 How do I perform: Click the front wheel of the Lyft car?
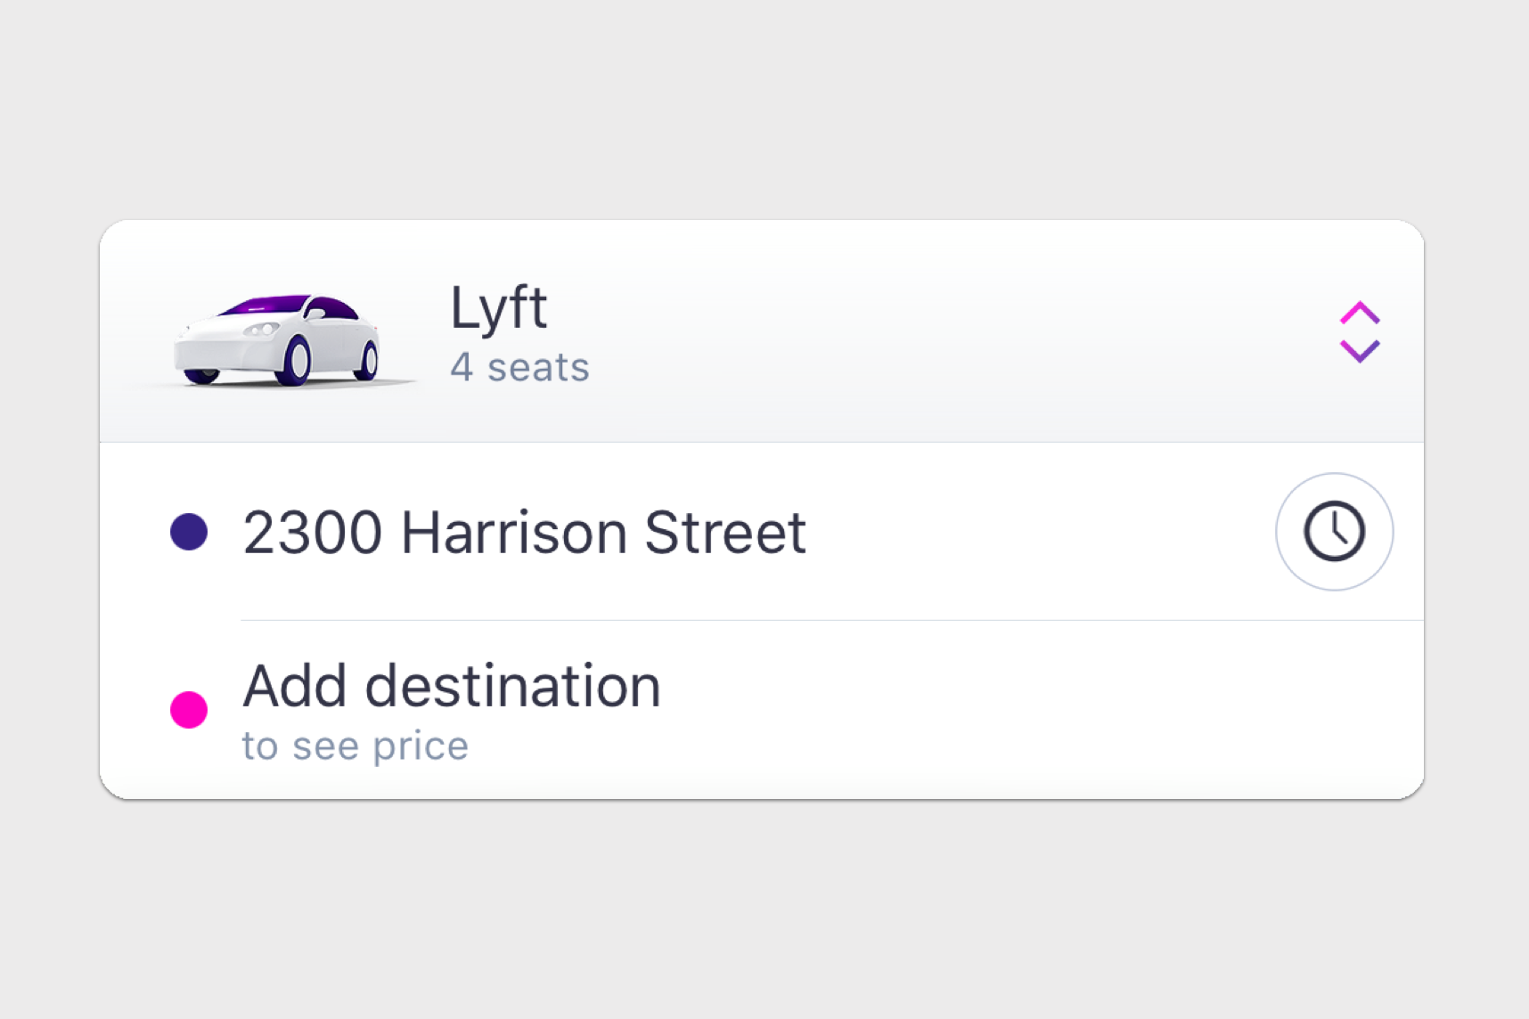coord(297,360)
